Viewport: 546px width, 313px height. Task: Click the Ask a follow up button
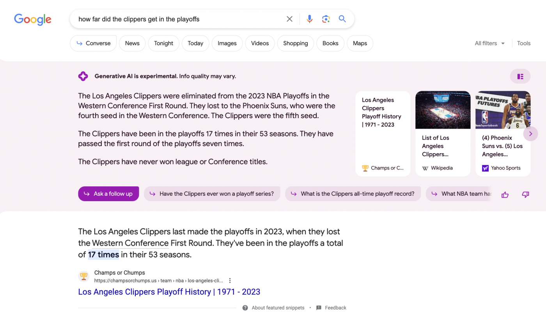point(108,194)
